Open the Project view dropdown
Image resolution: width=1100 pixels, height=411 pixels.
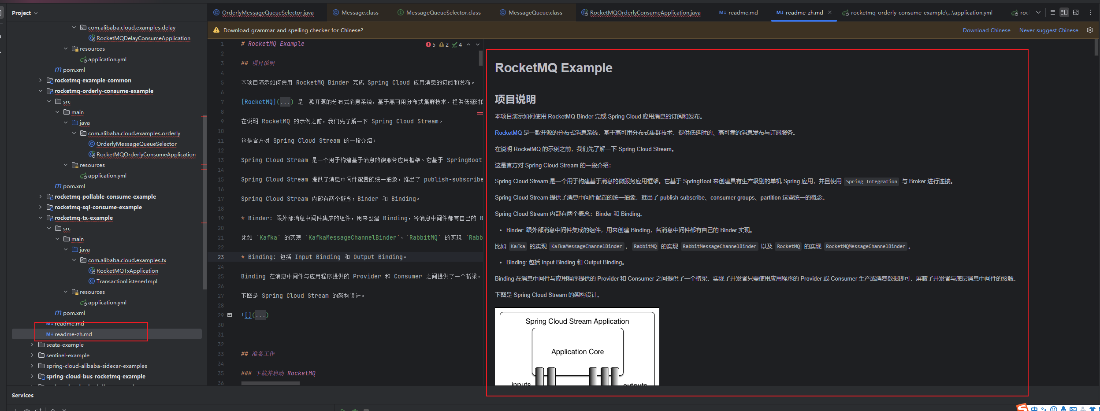pos(25,13)
